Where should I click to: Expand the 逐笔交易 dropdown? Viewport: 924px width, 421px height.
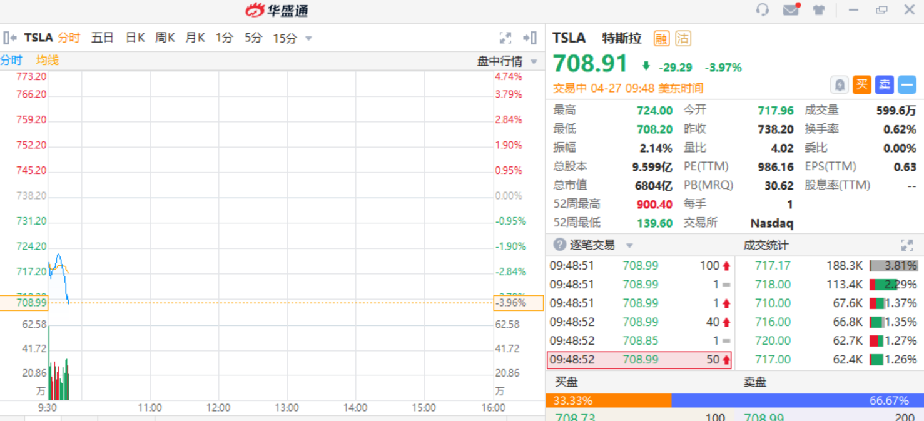pos(629,245)
